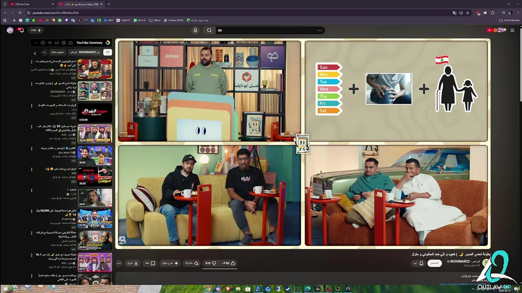Open the Sport Live thumbnail with 2:52:08 duration
This screenshot has height=293, width=522.
(x=95, y=113)
